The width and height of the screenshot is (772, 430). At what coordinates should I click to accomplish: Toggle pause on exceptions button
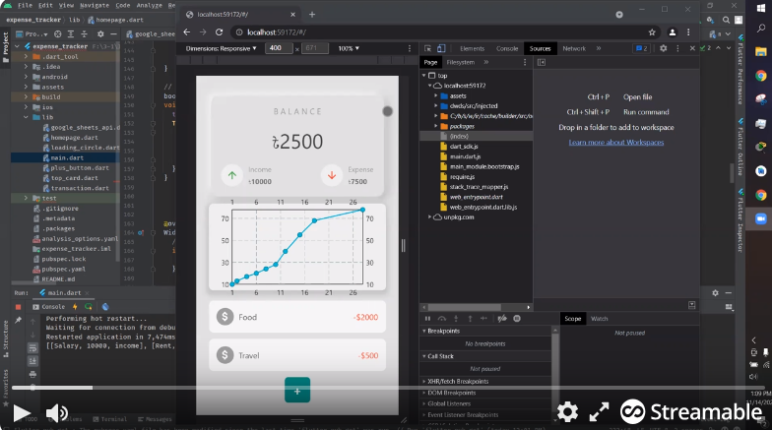tap(517, 319)
